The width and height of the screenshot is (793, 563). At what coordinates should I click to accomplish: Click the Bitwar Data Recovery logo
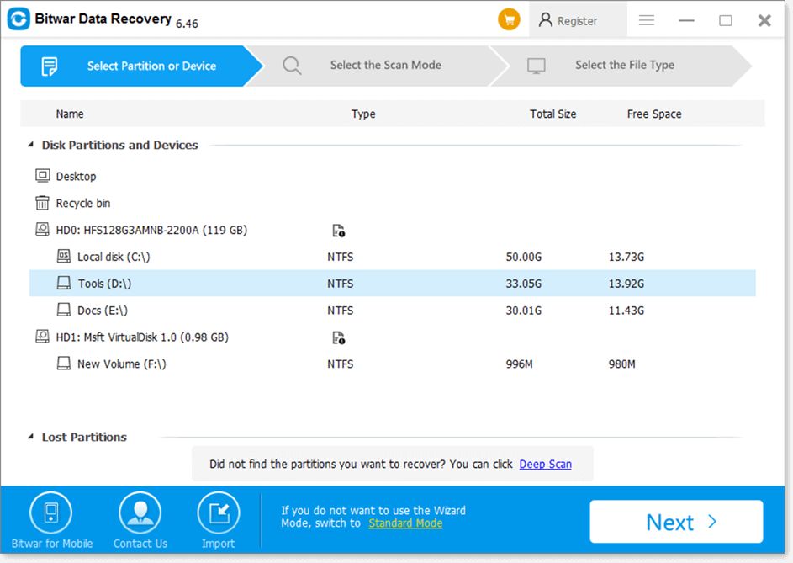pos(19,19)
